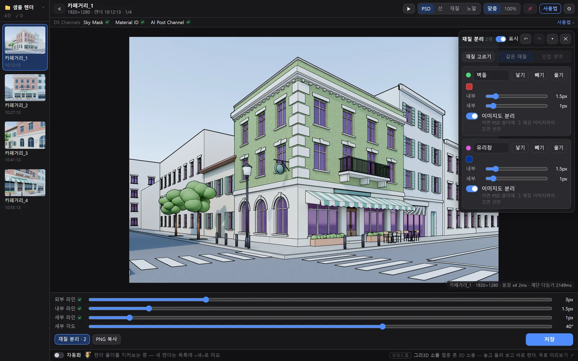Switch to the 노멀 view tab
578x361 pixels.
(x=471, y=9)
